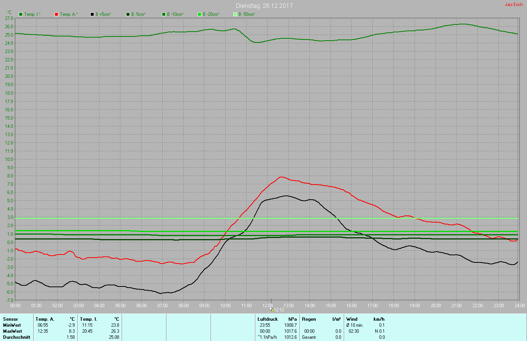Click the red Temp. A.* legend swatch

56,14
